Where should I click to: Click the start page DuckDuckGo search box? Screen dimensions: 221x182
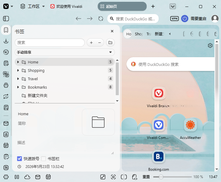pyautogui.click(x=171, y=64)
